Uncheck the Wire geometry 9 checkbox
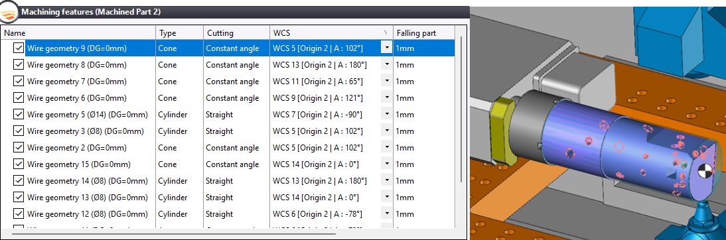 (19, 48)
